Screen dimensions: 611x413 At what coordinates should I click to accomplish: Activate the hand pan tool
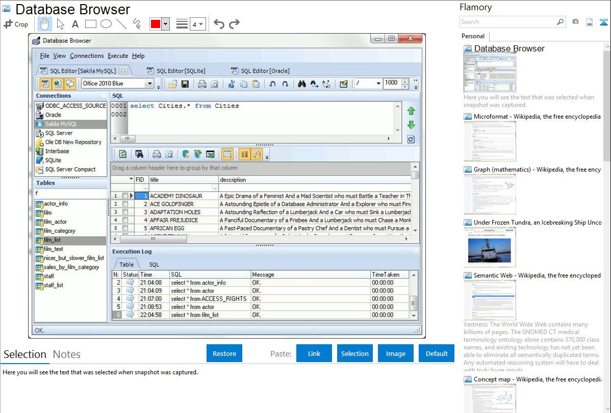click(44, 24)
